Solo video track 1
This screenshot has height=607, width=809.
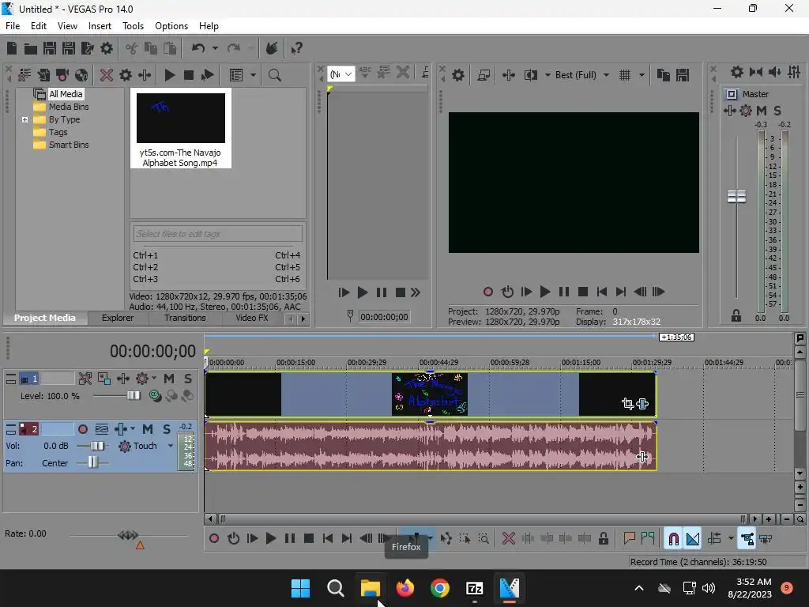tap(188, 379)
